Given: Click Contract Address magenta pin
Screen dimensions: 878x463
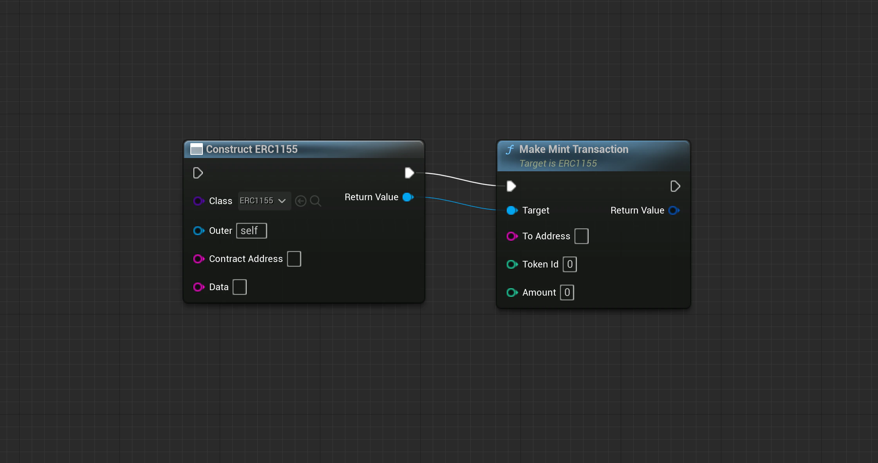Looking at the screenshot, I should (199, 259).
